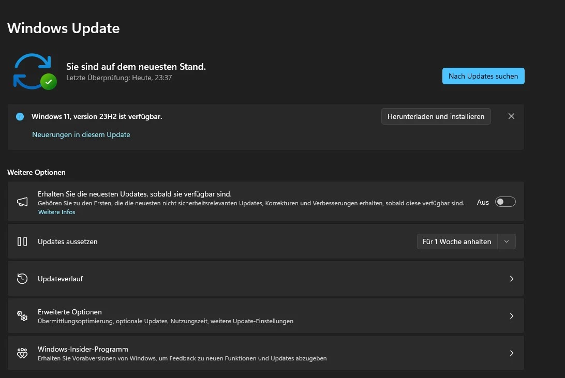Click Für 1 Woche anhalten button
The image size is (565, 378).
[x=457, y=241]
